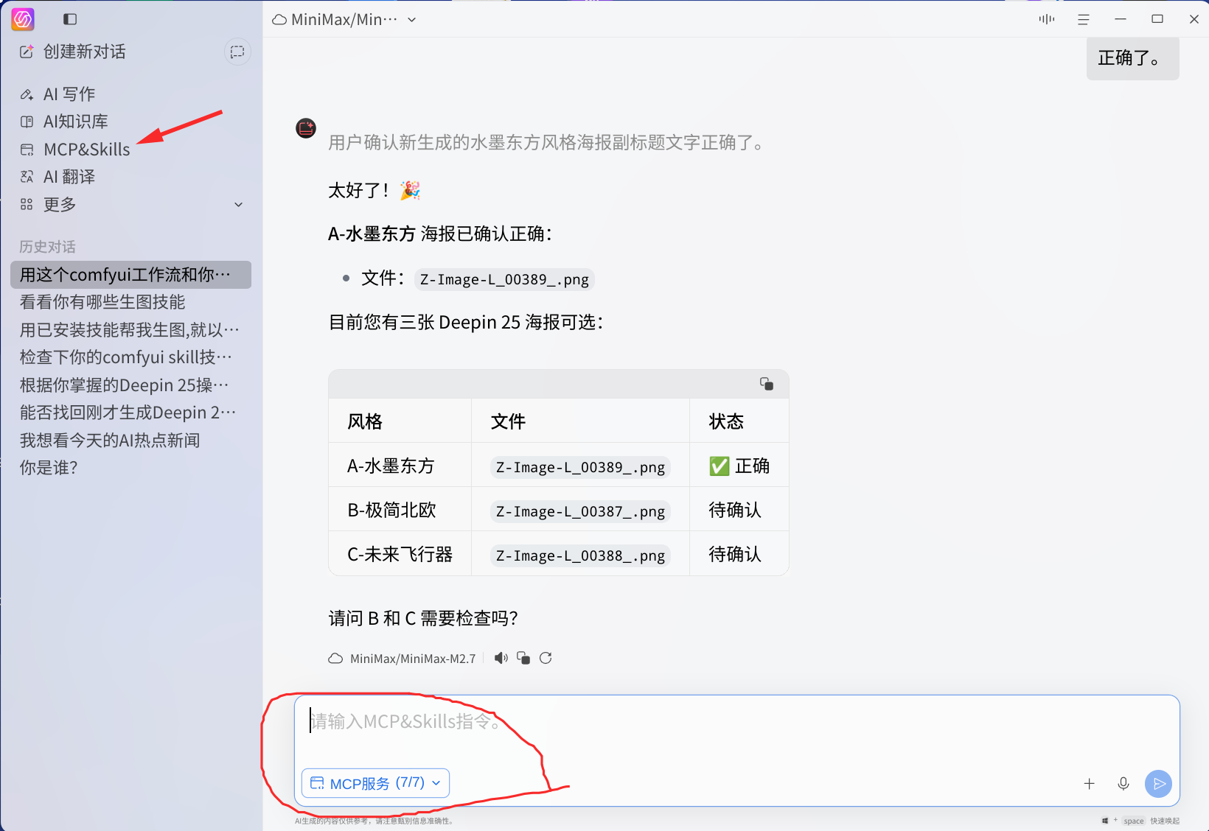The width and height of the screenshot is (1209, 831).
Task: Open MCP&Skills sidebar entry
Action: click(x=86, y=150)
